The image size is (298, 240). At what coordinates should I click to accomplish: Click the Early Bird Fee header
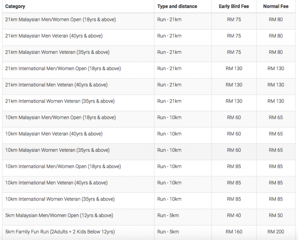point(234,6)
